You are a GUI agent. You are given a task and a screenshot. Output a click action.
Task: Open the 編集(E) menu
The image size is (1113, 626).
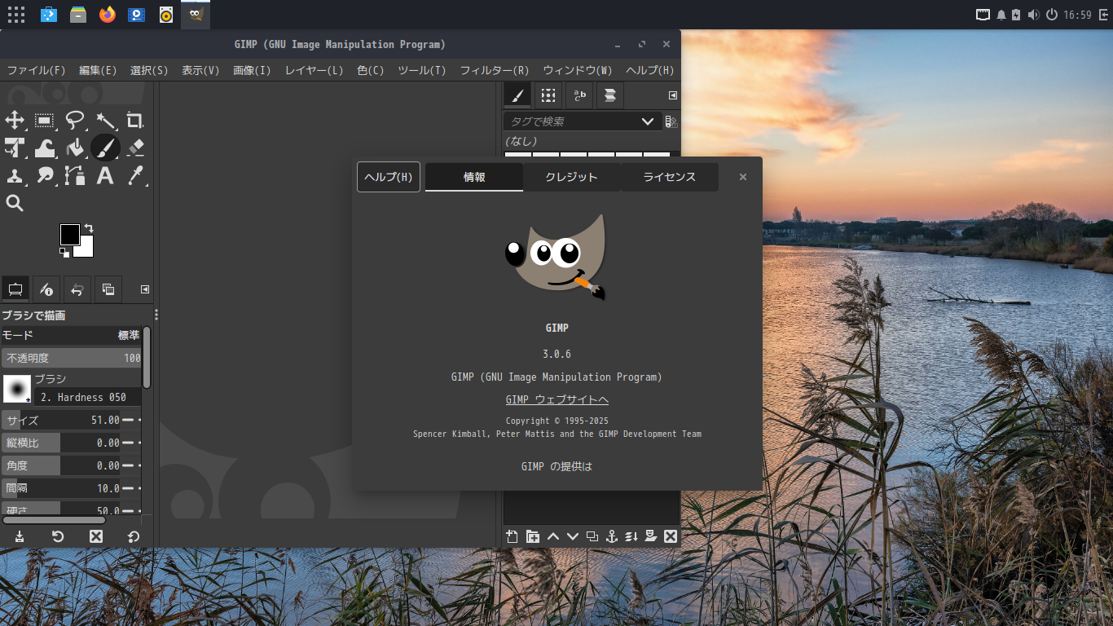point(98,70)
